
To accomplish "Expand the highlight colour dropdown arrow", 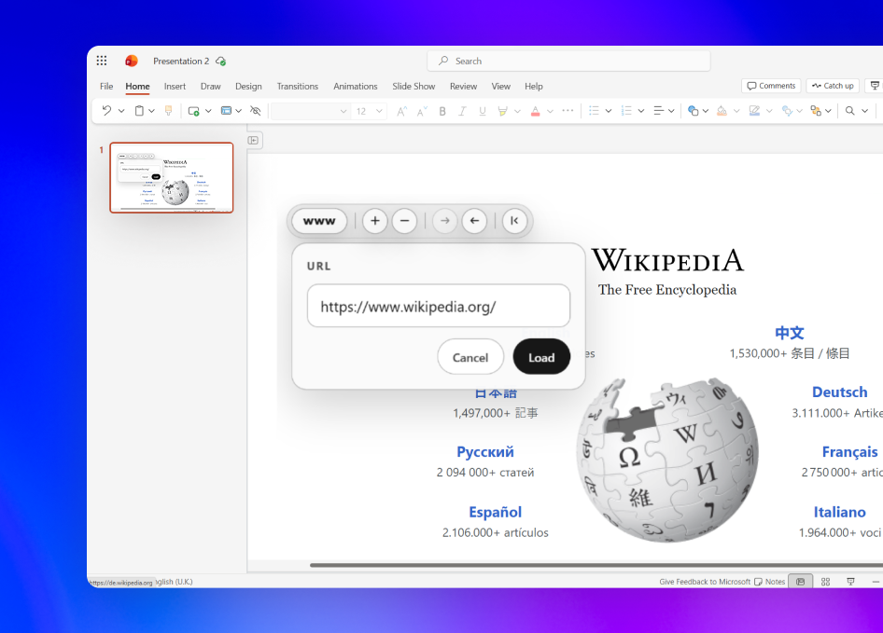I will (517, 111).
